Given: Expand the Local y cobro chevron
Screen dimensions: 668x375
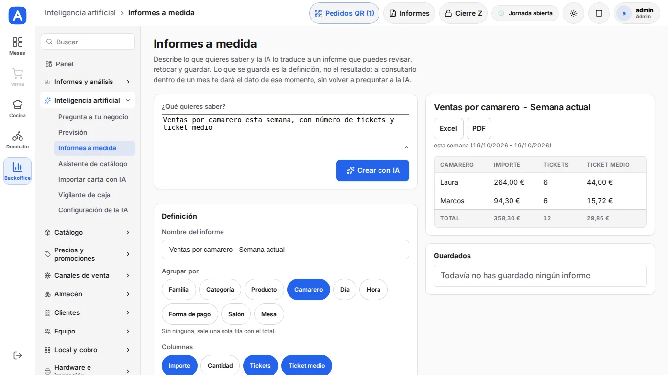Looking at the screenshot, I should pyautogui.click(x=128, y=350).
